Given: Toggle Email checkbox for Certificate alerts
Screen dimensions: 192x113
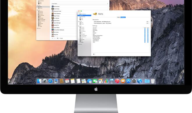Looking at the screenshot, I should 145,30.
